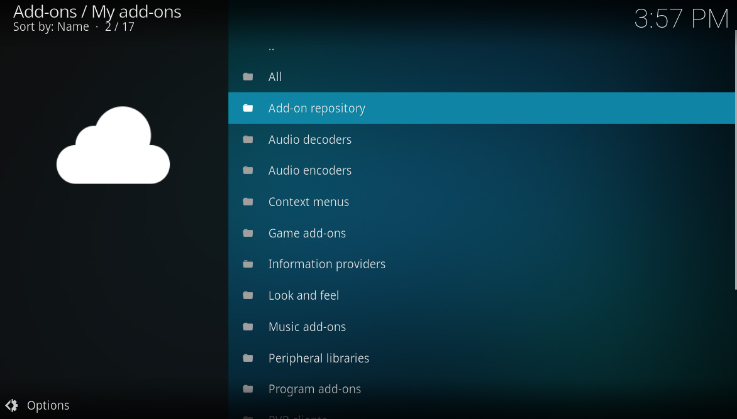Screen dimensions: 737x419
Task: Click folder icon beside Information providers
Action: [248, 264]
